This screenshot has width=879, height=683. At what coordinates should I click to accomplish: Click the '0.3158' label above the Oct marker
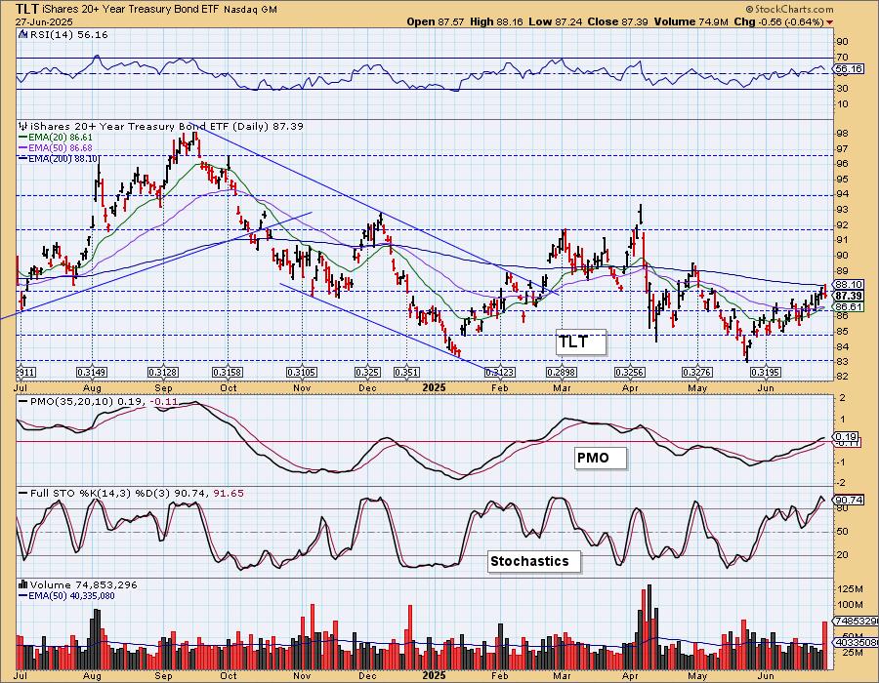coord(227,373)
